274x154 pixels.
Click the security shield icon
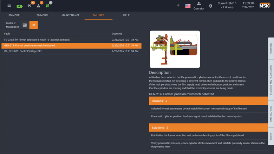point(211,6)
